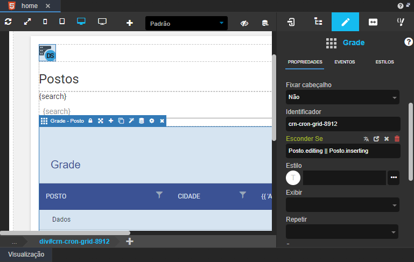Select the pencil edit properties panel
The image size is (414, 262).
click(345, 22)
